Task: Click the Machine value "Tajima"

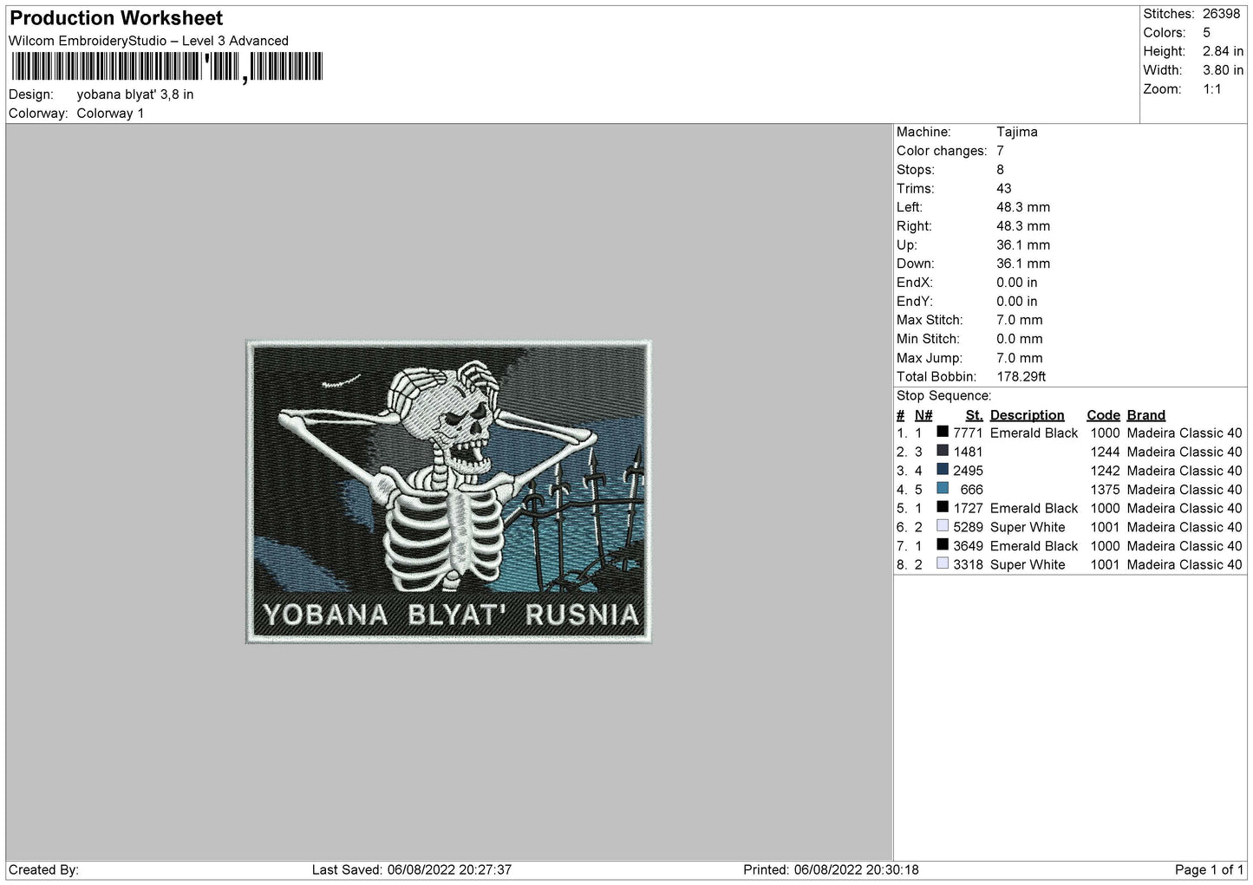Action: [1017, 132]
